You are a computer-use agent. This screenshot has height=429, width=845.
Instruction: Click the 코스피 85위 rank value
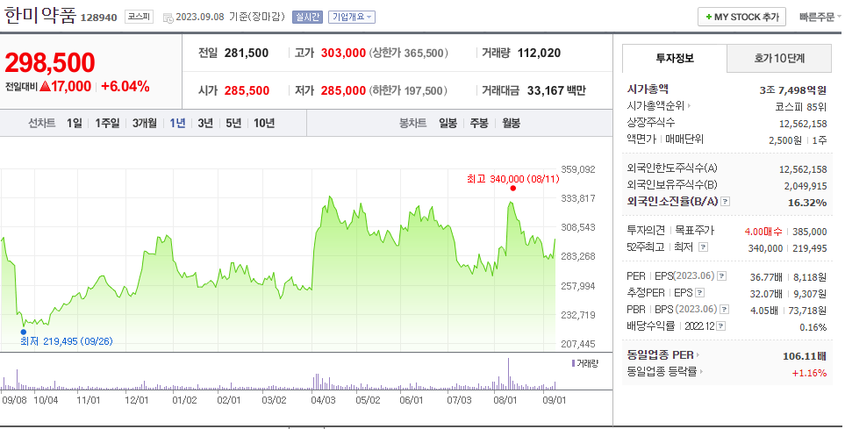pos(801,107)
